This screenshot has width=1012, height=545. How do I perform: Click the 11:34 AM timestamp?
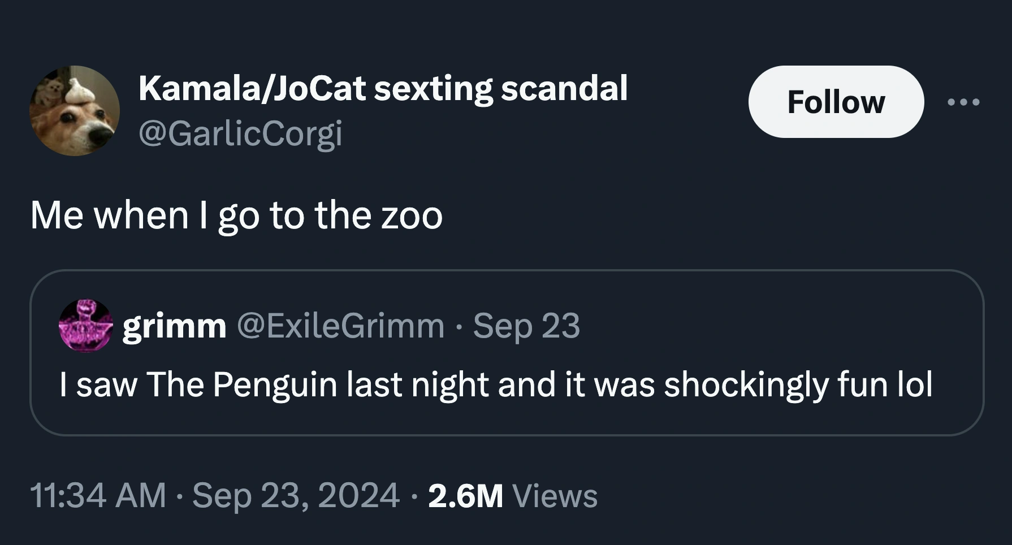point(98,495)
